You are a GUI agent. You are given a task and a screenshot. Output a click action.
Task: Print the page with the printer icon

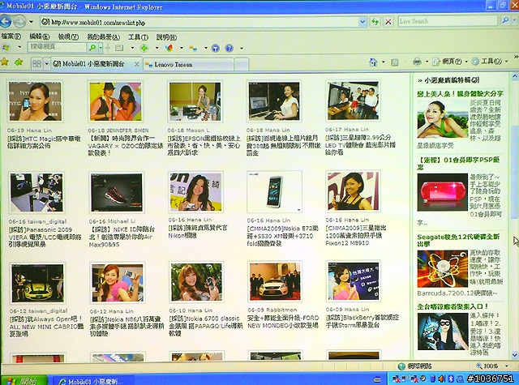click(x=417, y=62)
